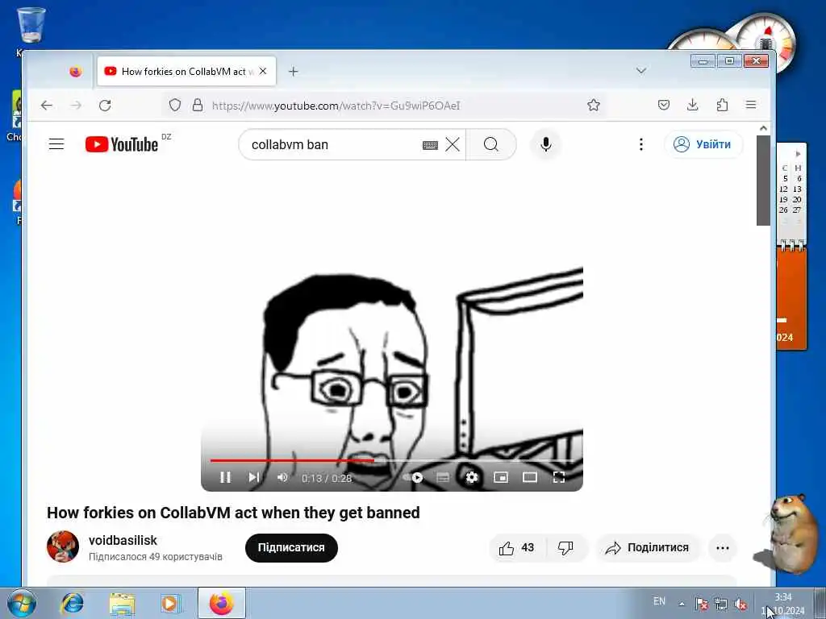Image resolution: width=826 pixels, height=619 pixels.
Task: Start voice search with microphone
Action: coord(546,144)
